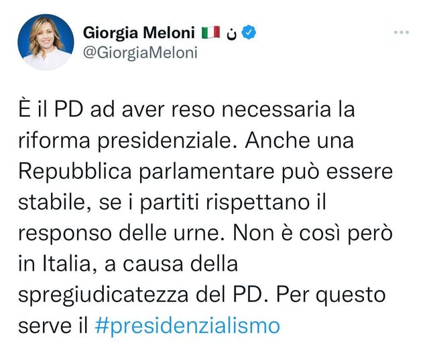Screen dimensions: 429x355
Task: Open the #presidenzialismo hashtag link
Action: coord(187,326)
